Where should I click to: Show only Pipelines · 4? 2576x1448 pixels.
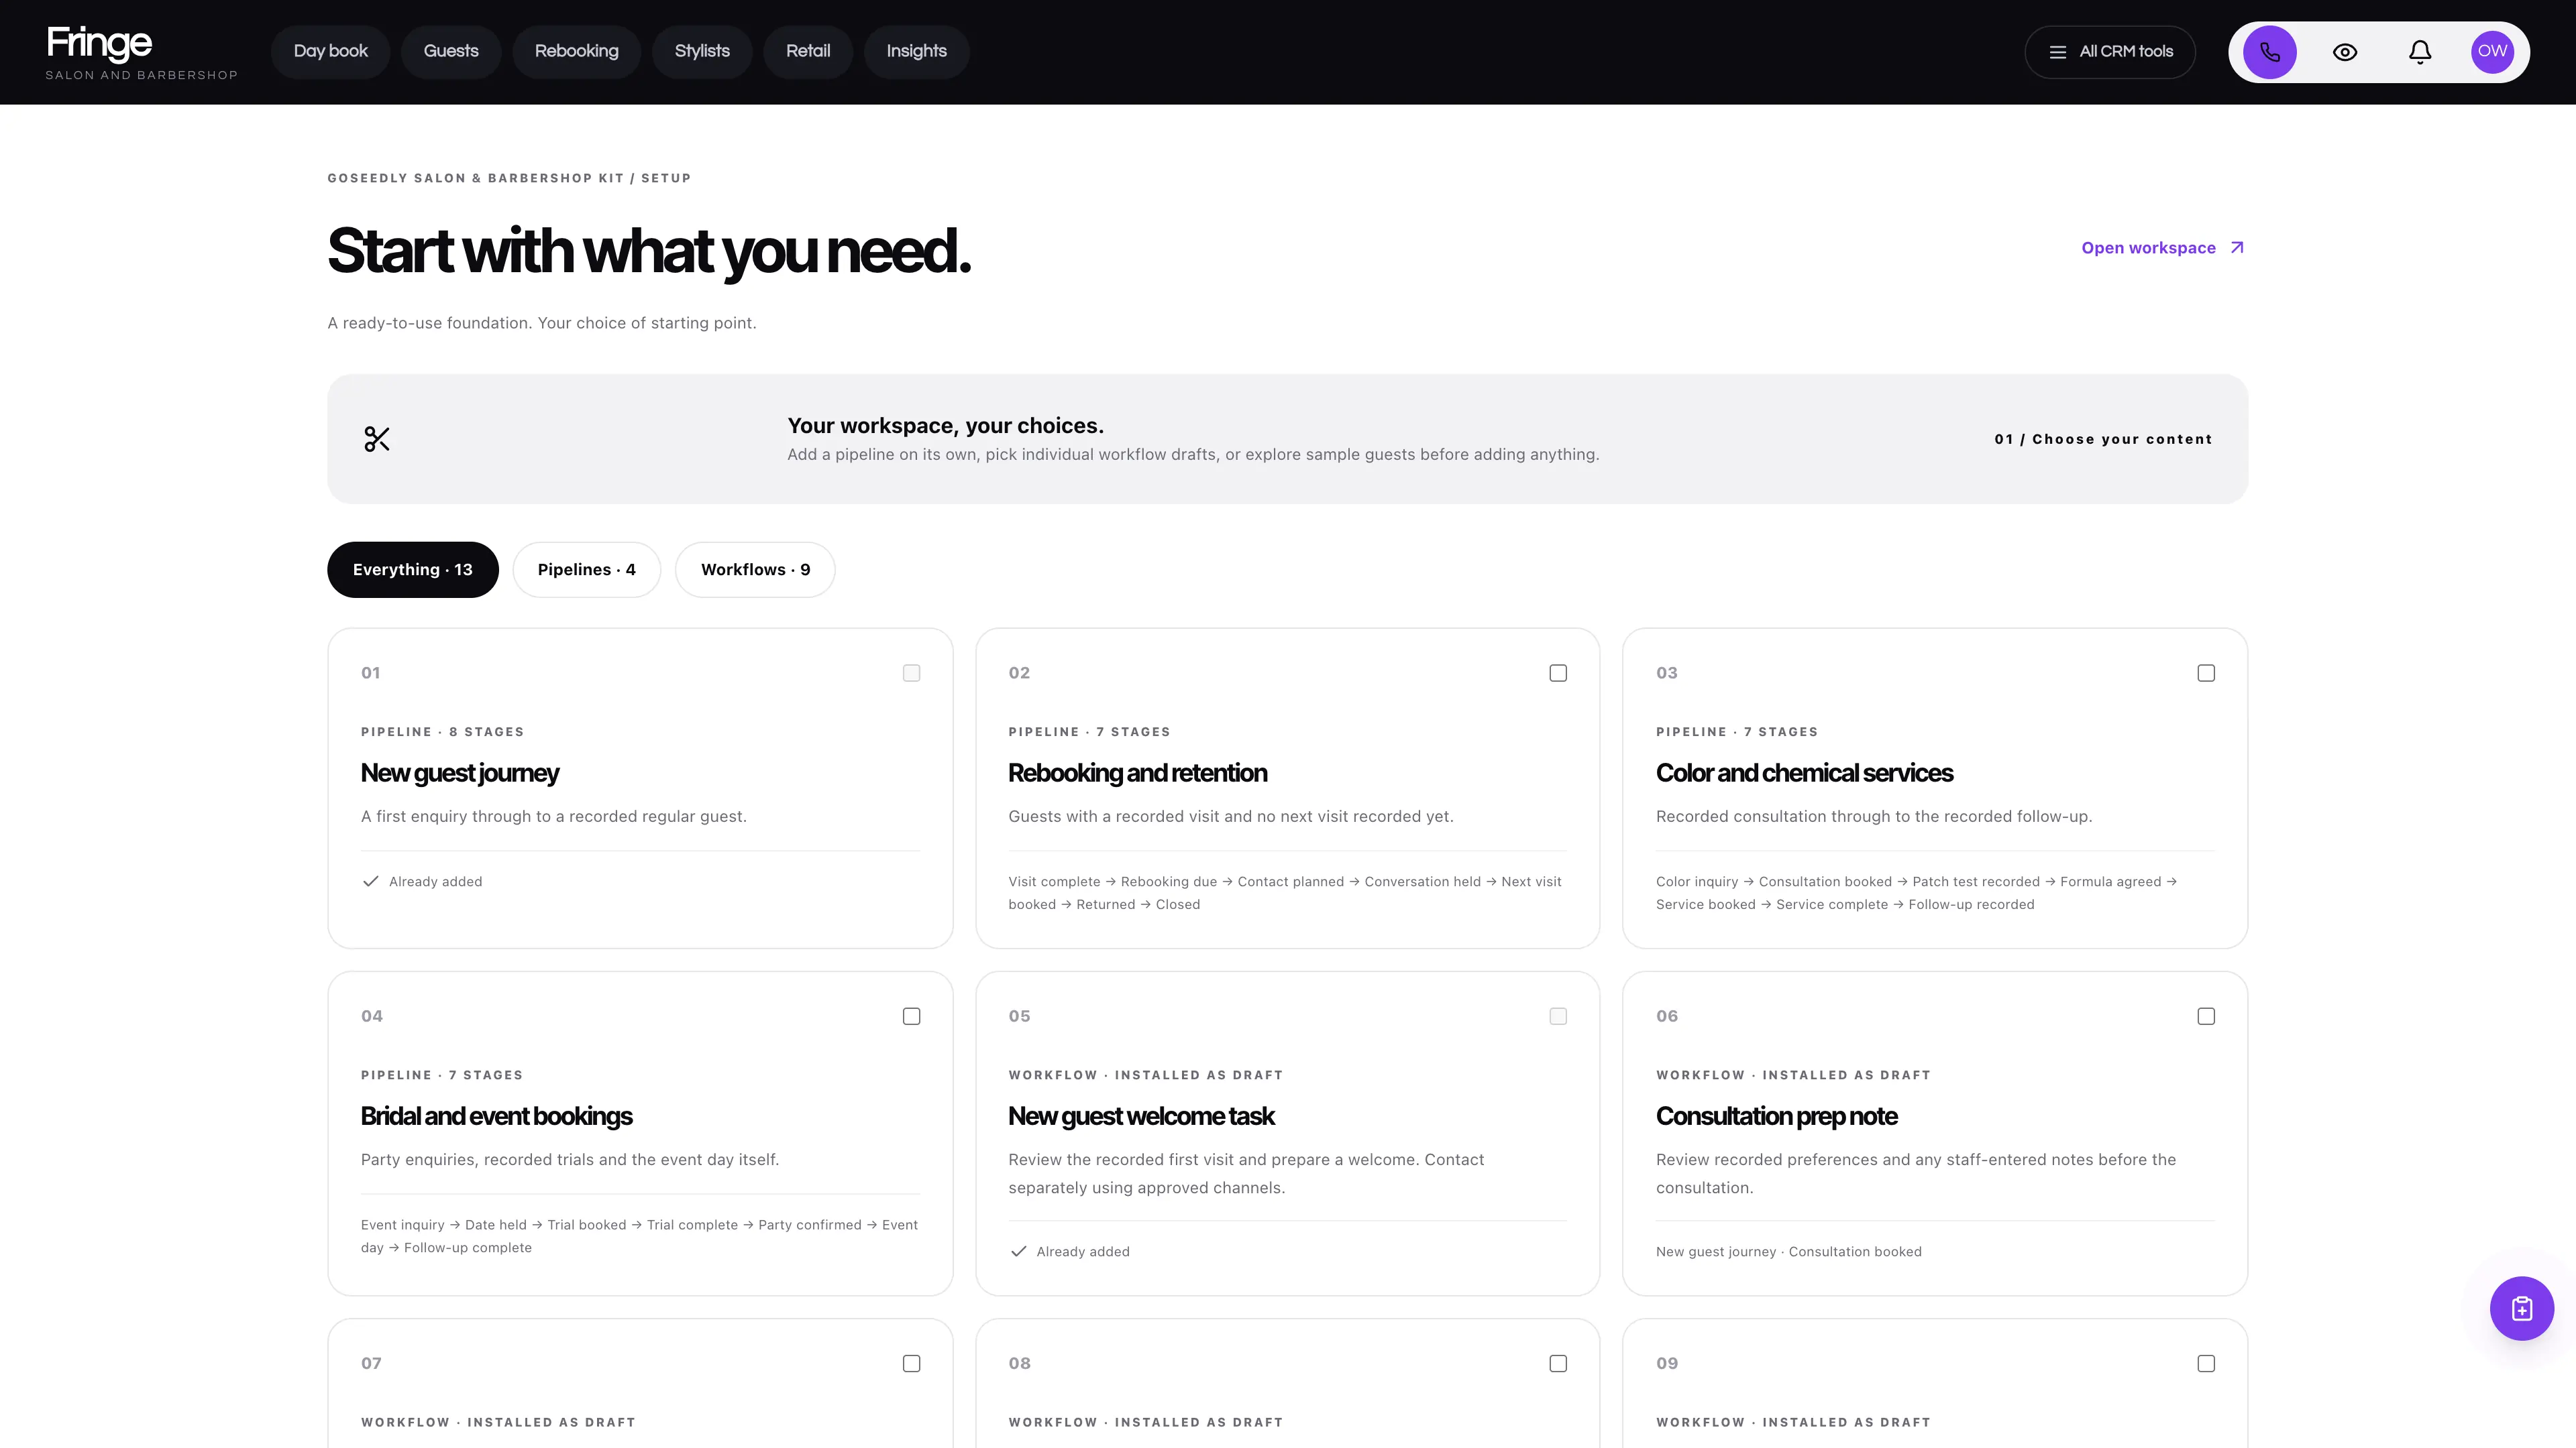tap(586, 570)
